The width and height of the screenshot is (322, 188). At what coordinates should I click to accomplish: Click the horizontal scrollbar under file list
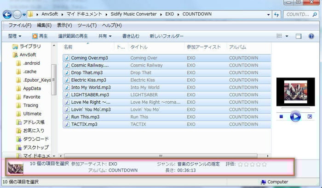tap(161, 156)
